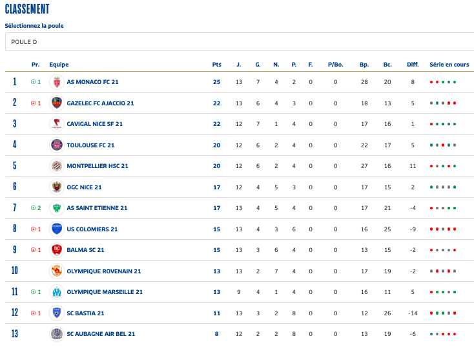Click the Montpellier HSC club logo
The width and height of the screenshot is (474, 347).
[57, 166]
